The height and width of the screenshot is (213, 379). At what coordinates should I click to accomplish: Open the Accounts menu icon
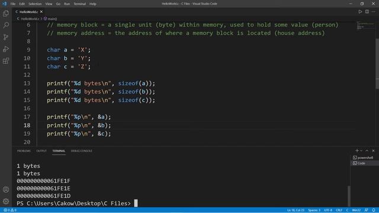point(6,189)
